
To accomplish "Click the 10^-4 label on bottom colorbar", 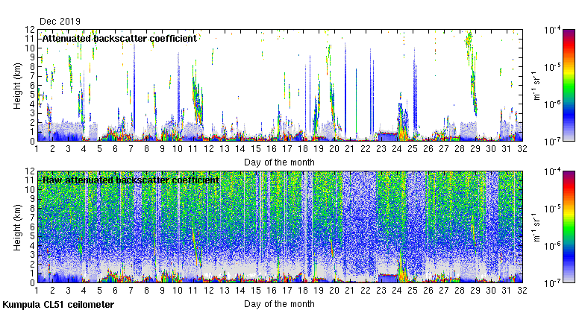I will pos(552,171).
